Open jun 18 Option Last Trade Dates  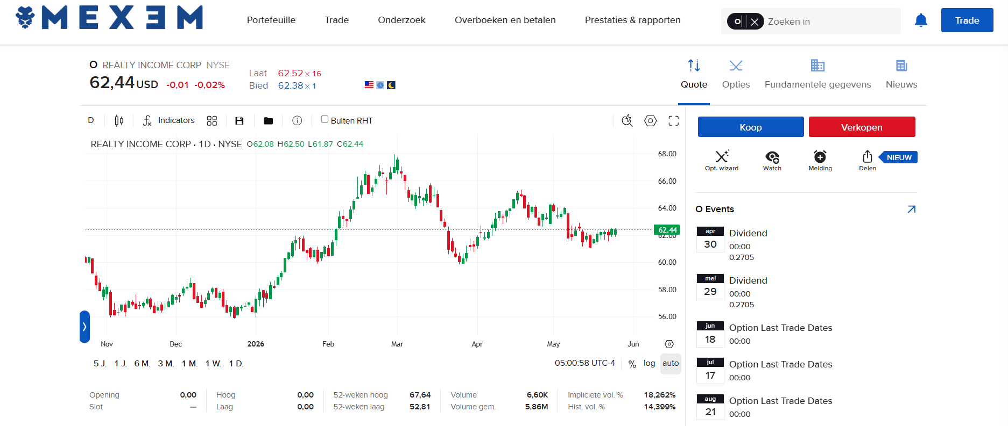point(806,334)
